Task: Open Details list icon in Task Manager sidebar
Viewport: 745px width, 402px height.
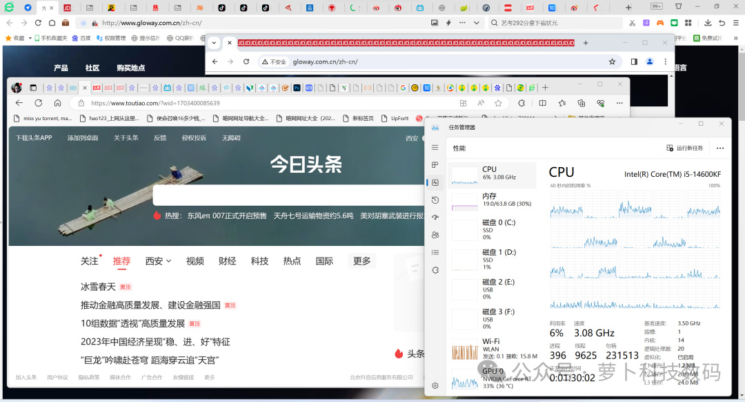Action: pyautogui.click(x=435, y=253)
